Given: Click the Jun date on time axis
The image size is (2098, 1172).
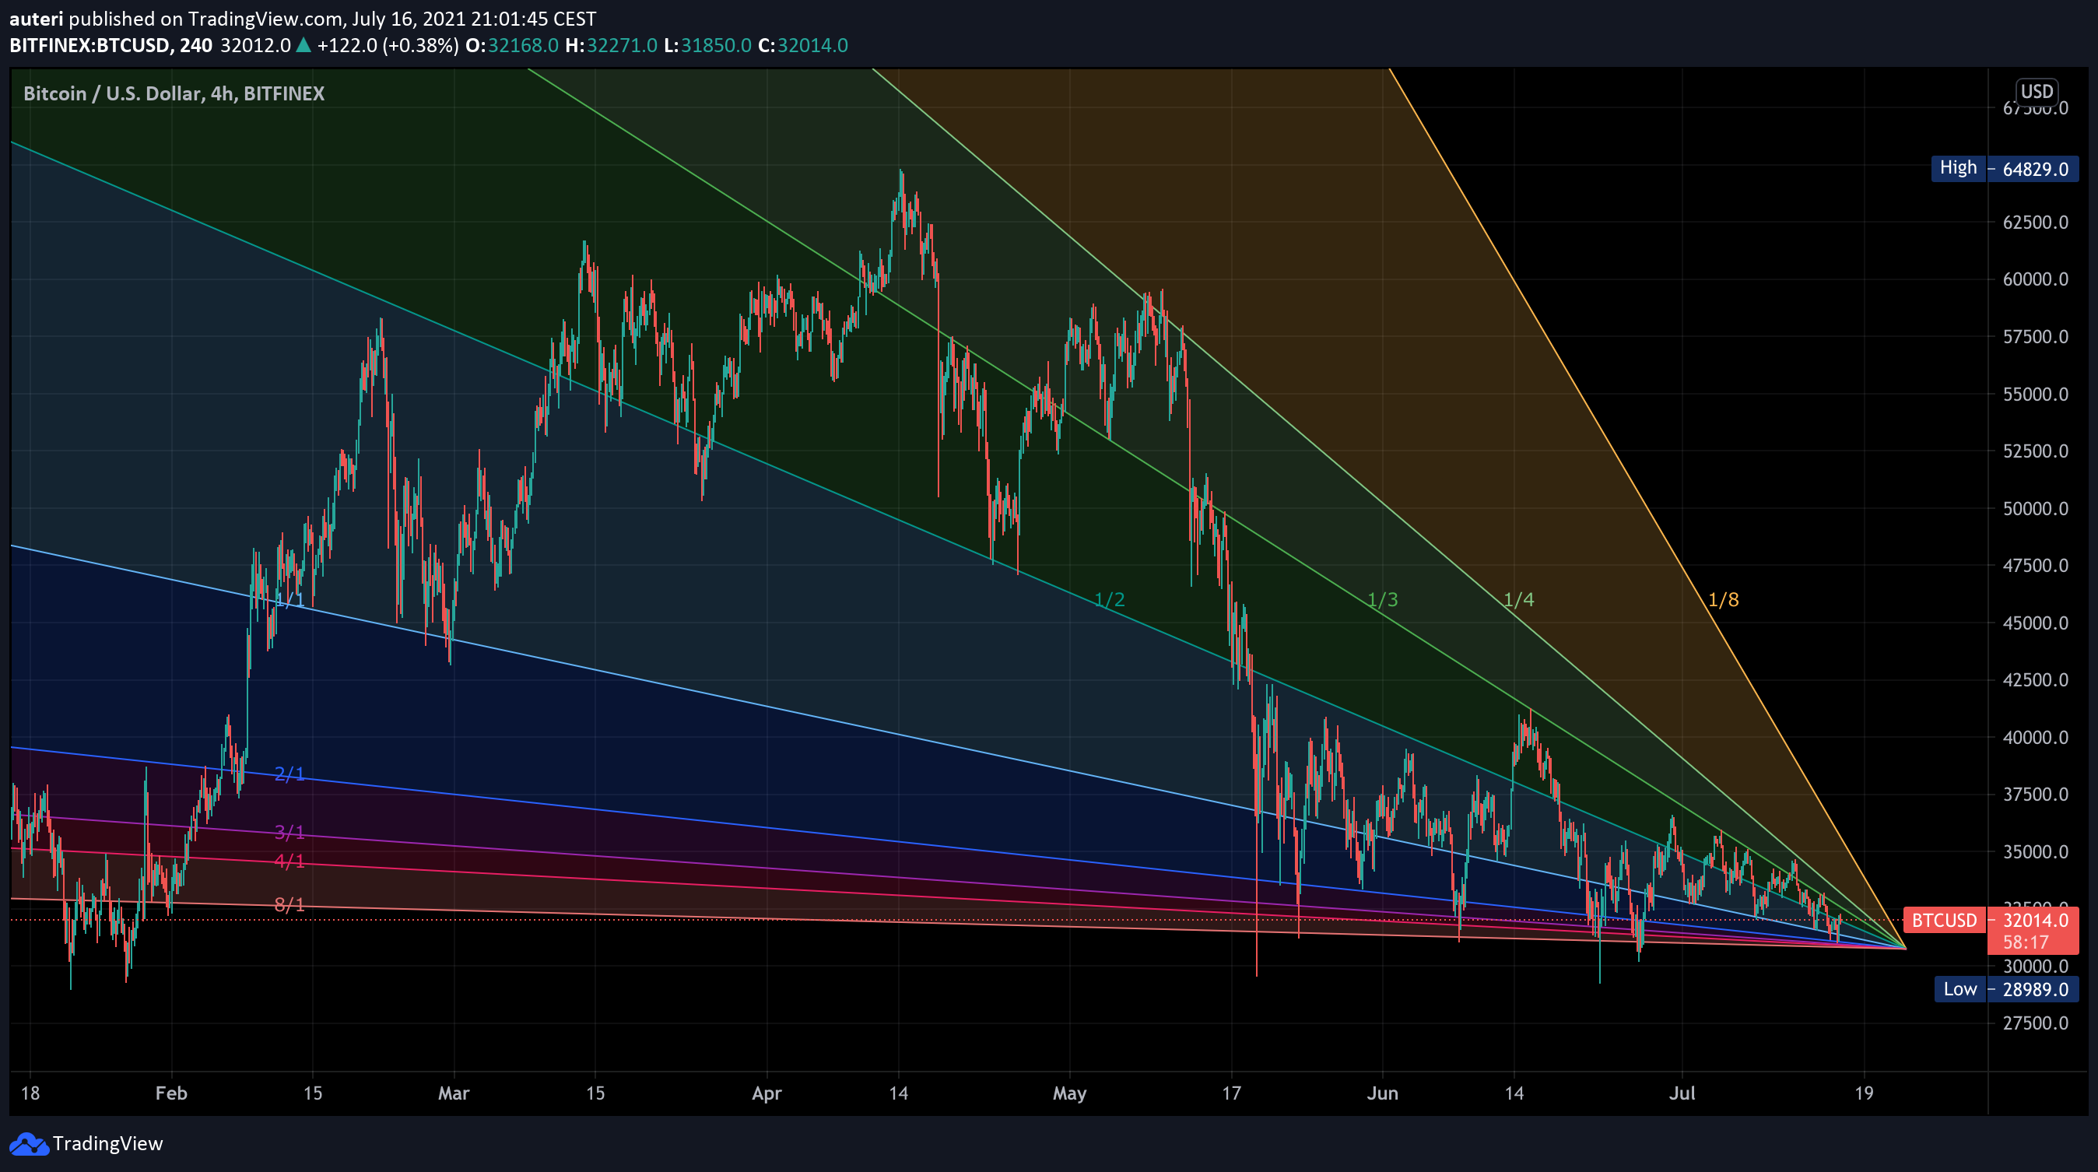Looking at the screenshot, I should pos(1382,1093).
